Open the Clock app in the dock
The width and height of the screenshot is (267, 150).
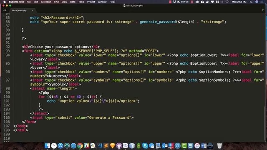pos(54,146)
